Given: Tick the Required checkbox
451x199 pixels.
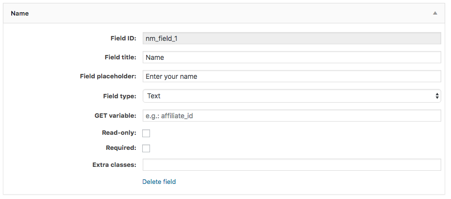Looking at the screenshot, I should [146, 148].
